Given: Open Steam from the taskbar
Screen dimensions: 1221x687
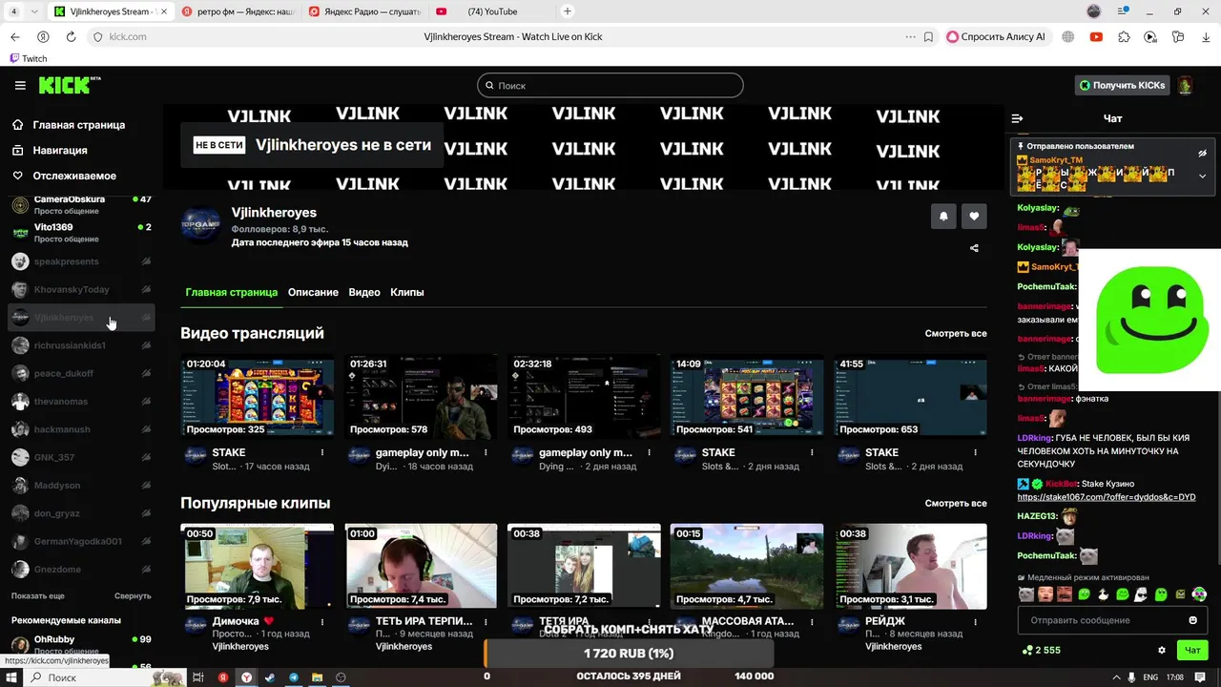Looking at the screenshot, I should tap(270, 677).
